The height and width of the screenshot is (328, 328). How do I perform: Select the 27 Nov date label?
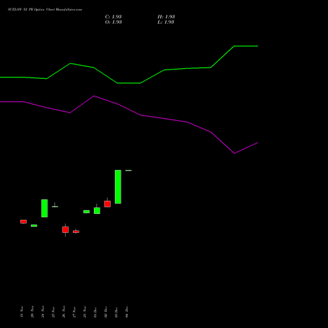point(74,312)
